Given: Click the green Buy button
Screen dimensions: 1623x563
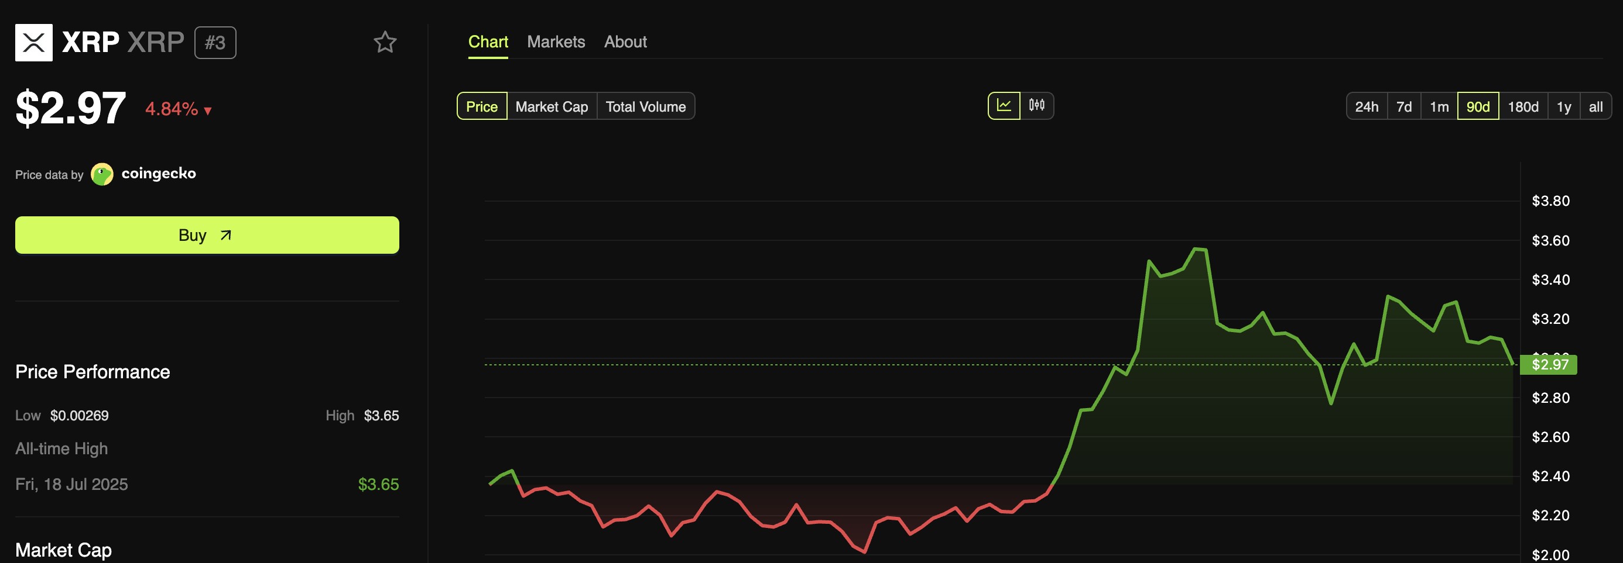Looking at the screenshot, I should [207, 235].
